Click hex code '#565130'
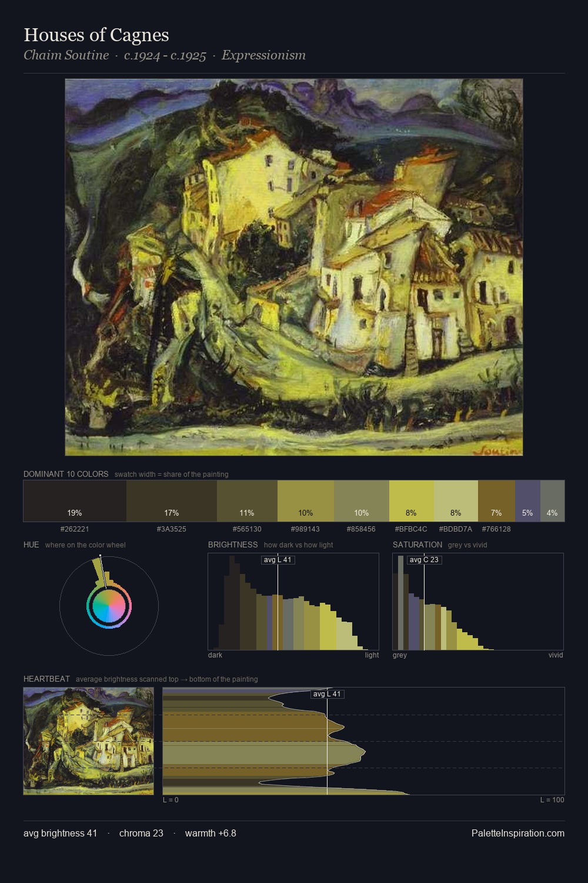Image resolution: width=588 pixels, height=883 pixels. pyautogui.click(x=247, y=529)
